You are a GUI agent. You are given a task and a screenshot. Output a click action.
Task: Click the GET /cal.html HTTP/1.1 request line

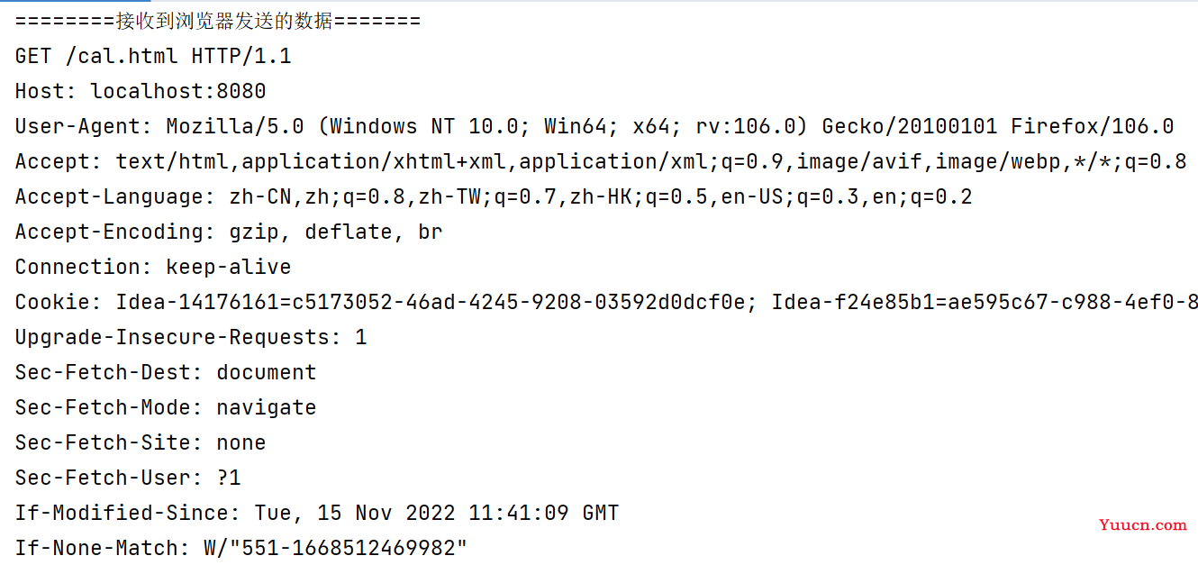click(x=153, y=57)
